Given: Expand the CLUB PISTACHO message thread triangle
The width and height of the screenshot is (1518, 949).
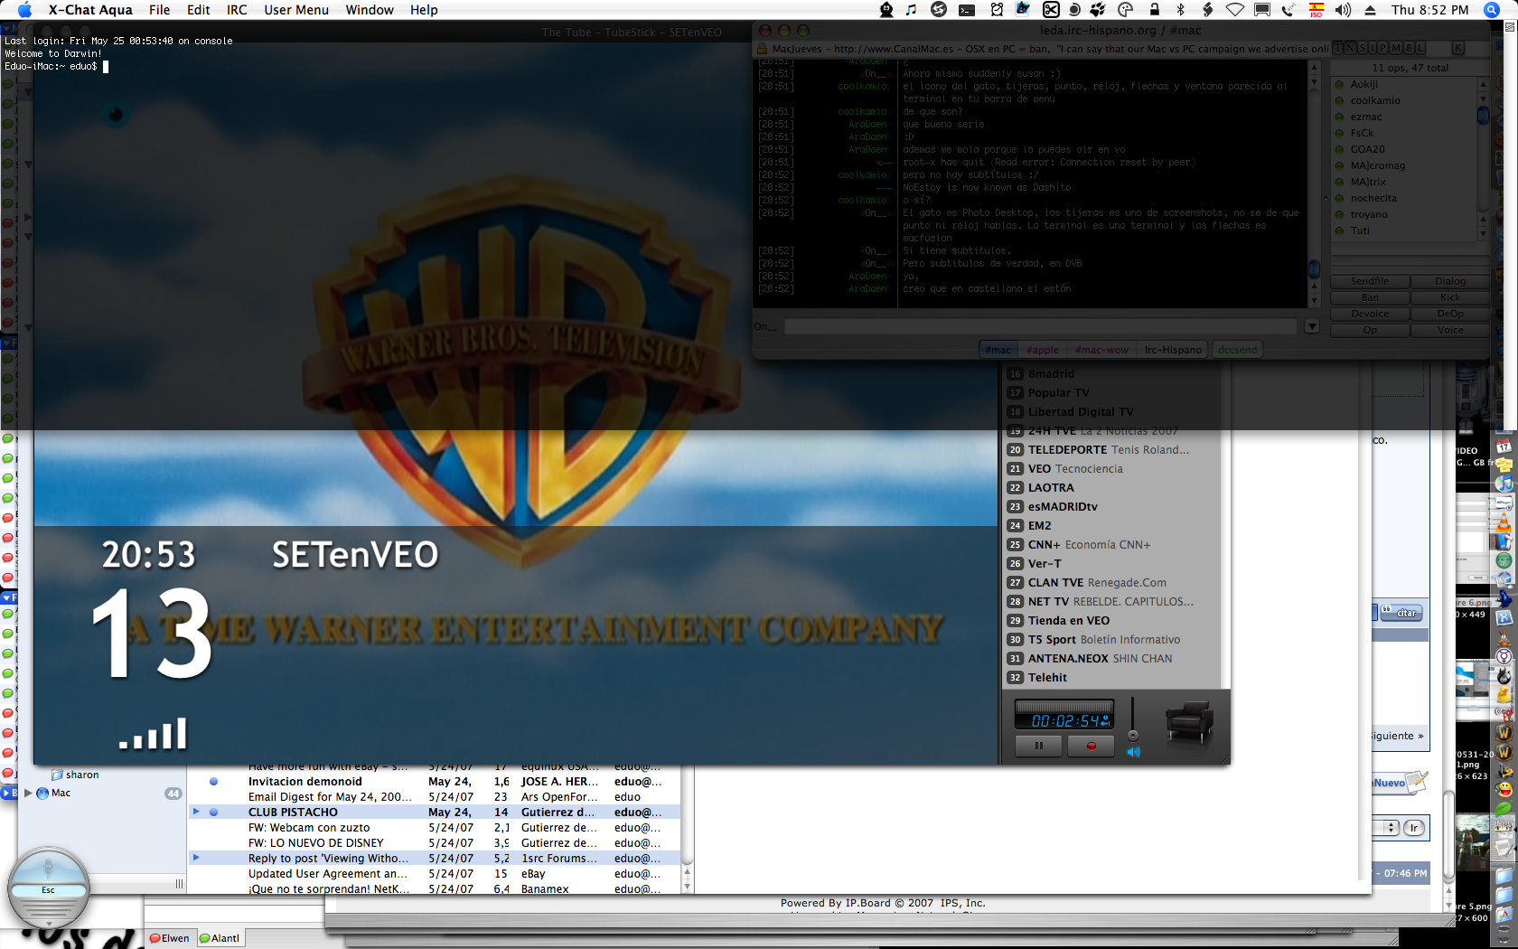Looking at the screenshot, I should 195,812.
